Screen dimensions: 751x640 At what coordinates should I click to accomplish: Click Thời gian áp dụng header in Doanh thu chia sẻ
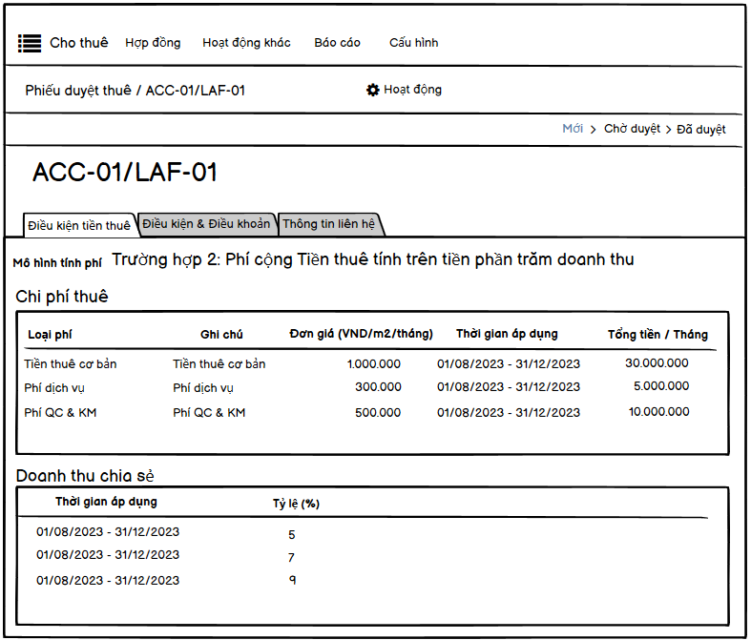coord(106,502)
